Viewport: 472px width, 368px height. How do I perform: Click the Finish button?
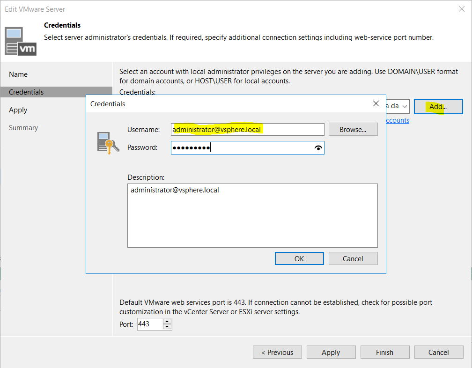385,352
